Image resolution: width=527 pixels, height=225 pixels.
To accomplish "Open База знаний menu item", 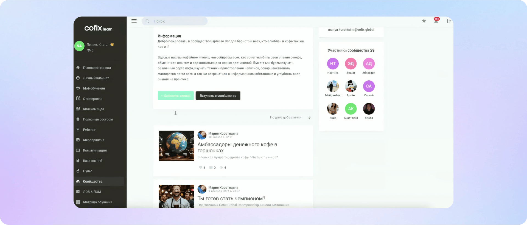I will (x=92, y=161).
